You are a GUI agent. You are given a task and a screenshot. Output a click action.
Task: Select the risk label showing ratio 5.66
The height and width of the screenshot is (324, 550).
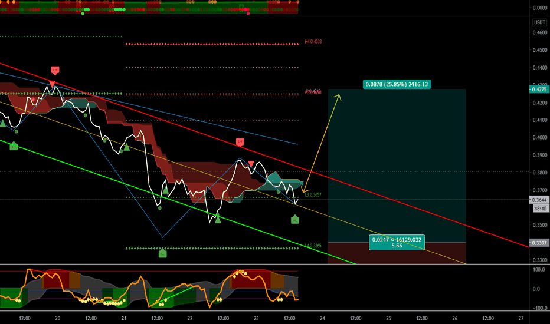[397, 242]
